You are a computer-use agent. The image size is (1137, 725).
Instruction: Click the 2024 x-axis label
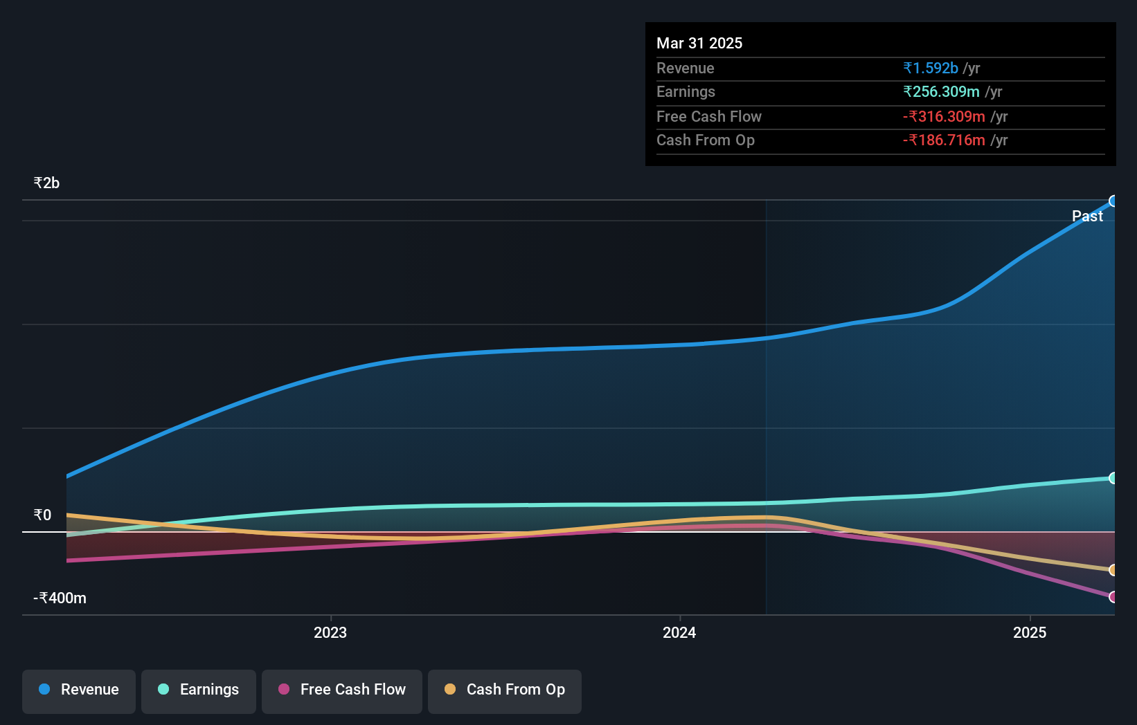tap(679, 632)
